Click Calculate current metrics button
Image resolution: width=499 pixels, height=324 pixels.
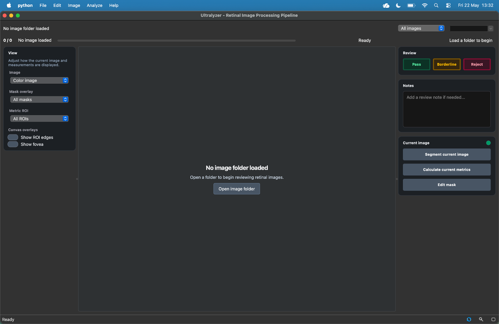[x=447, y=169]
